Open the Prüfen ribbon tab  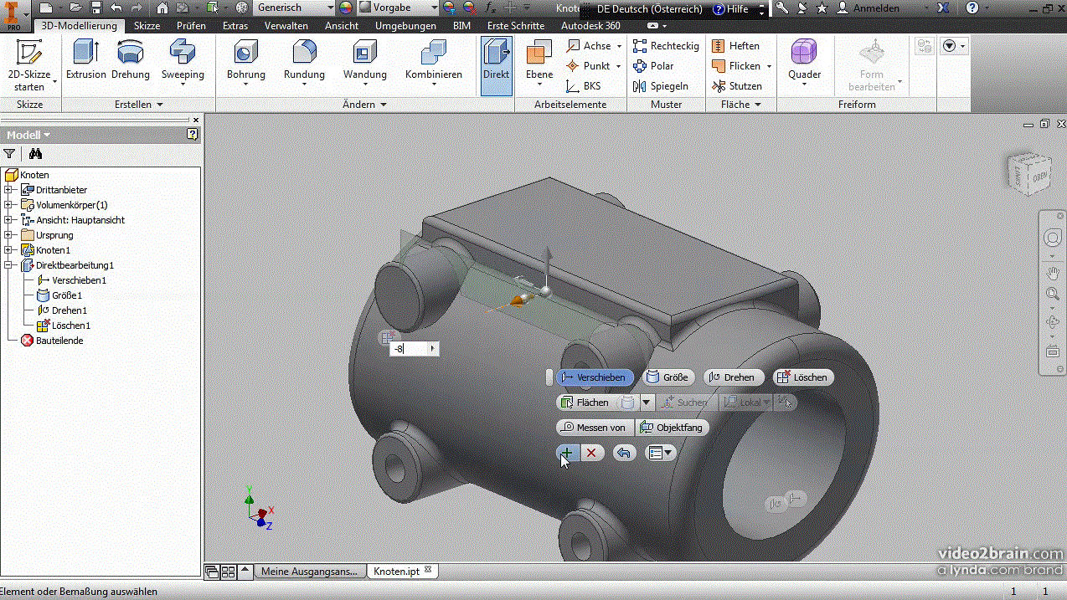coord(191,26)
